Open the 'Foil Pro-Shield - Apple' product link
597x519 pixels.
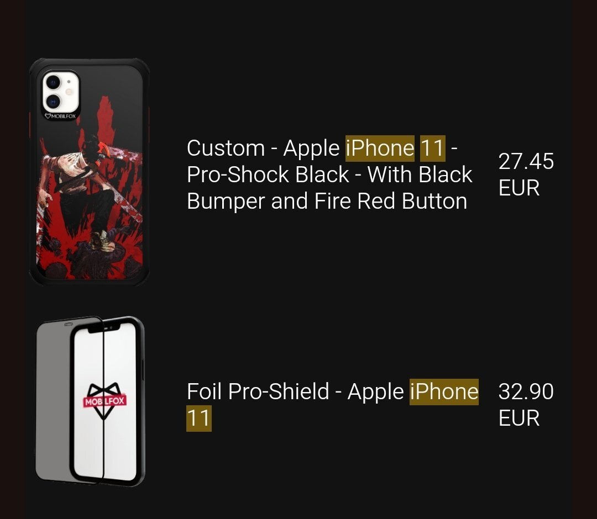pyautogui.click(x=295, y=391)
